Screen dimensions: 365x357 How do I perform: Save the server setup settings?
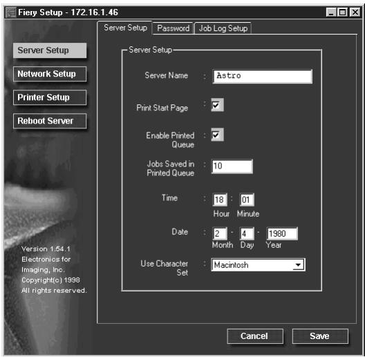pyautogui.click(x=320, y=336)
